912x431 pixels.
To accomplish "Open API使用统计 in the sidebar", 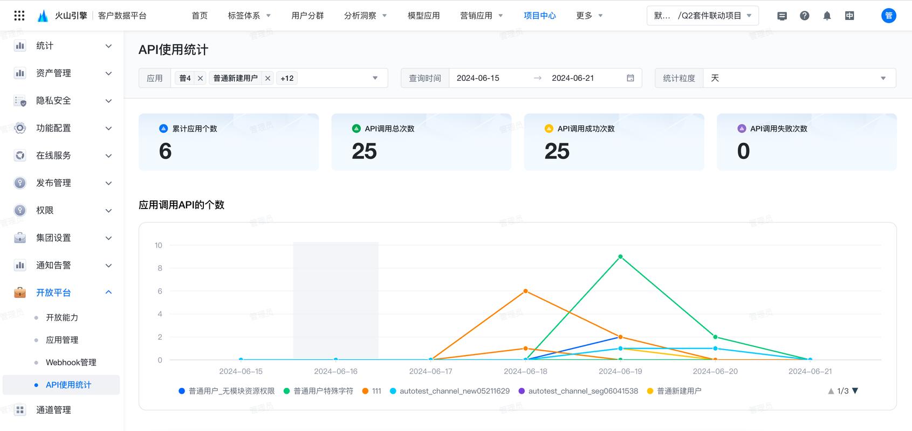I will [61, 385].
